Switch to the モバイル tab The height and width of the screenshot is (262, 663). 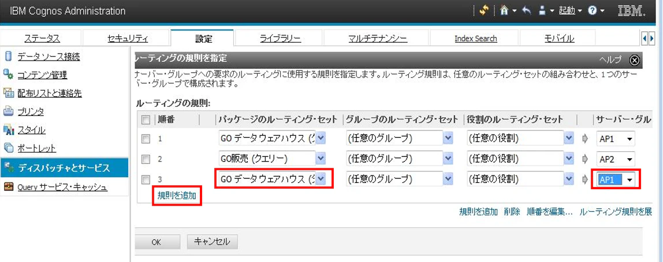point(560,39)
